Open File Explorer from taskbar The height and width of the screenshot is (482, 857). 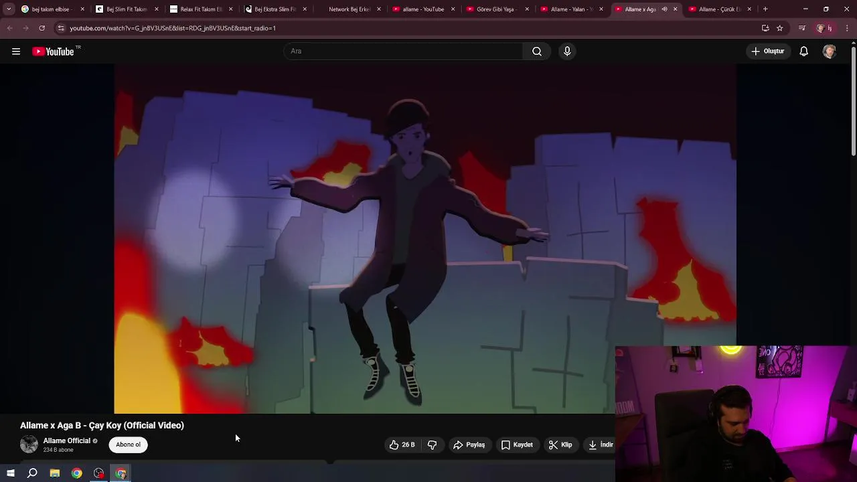point(55,473)
